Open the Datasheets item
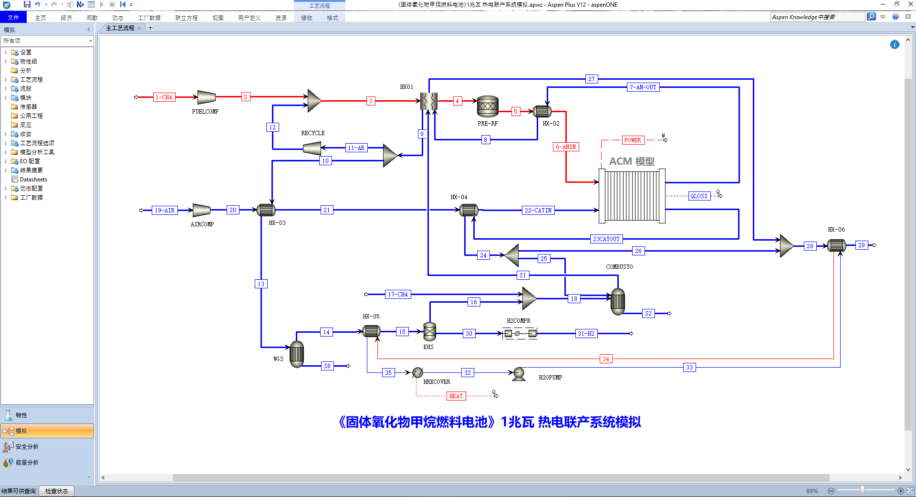 pos(29,180)
